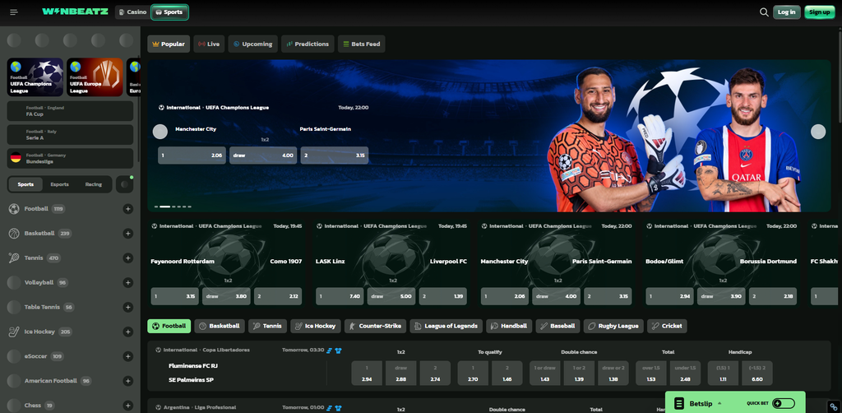842x413 pixels.
Task: Expand the eSoccer plus button
Action: coord(127,356)
